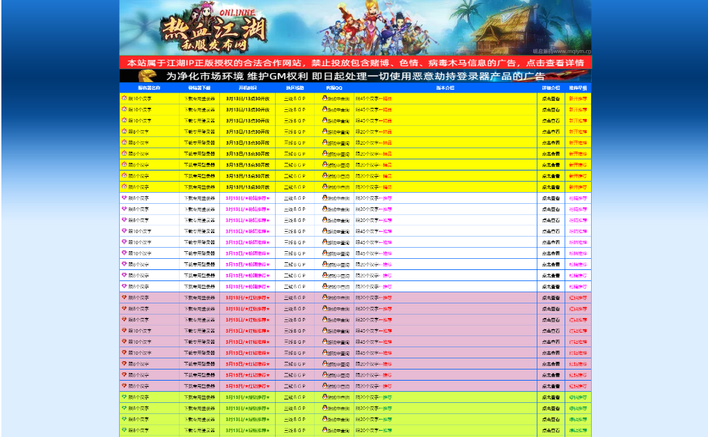Click the 服务器名称 column header
Screen dimensions: 708x437
coord(149,88)
